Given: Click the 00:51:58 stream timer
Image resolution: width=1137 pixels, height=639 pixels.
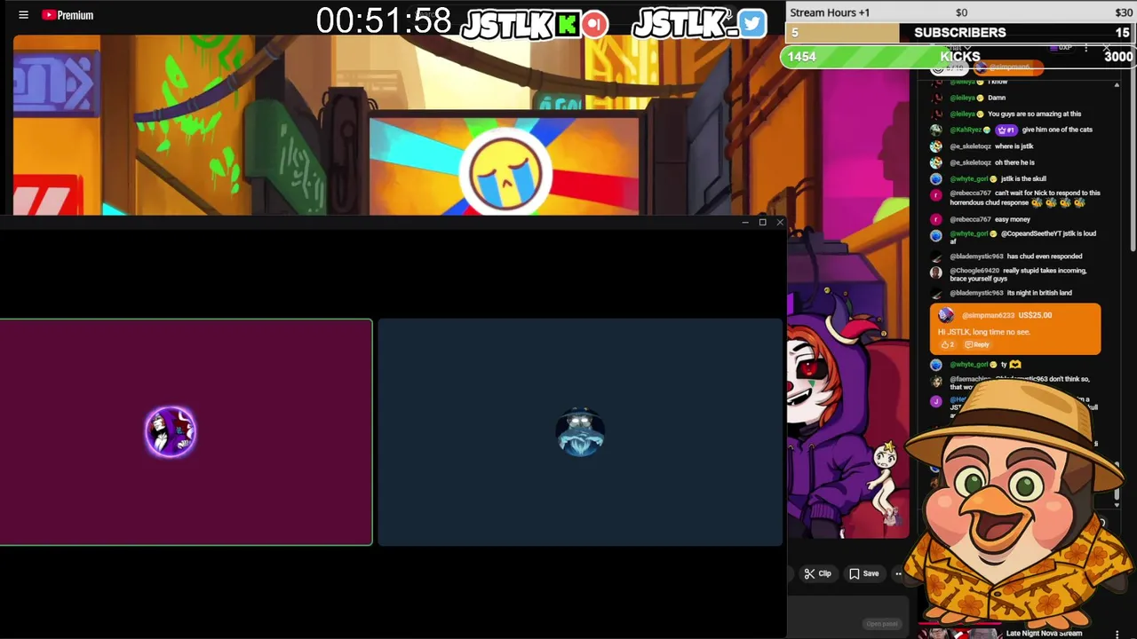Looking at the screenshot, I should [x=384, y=21].
